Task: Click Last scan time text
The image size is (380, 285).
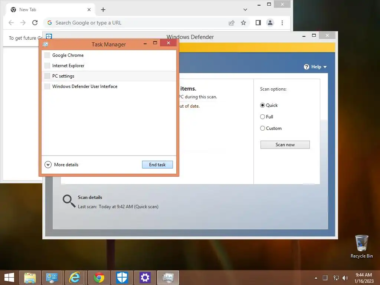Action: [118, 207]
